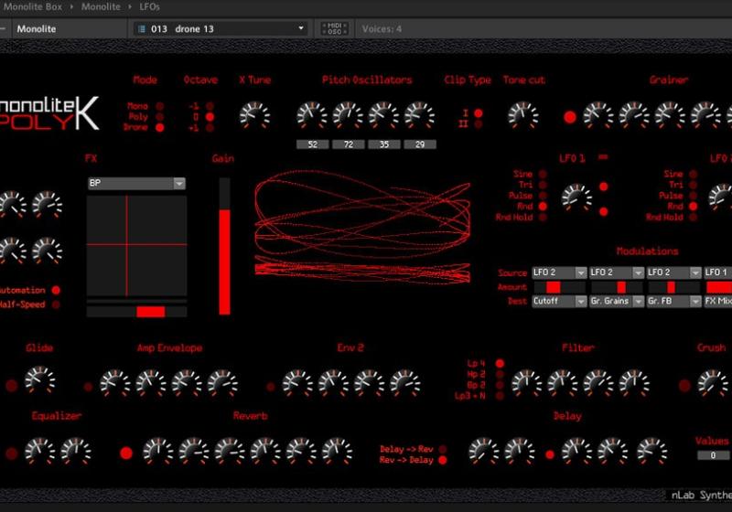The width and height of the screenshot is (732, 512).
Task: Toggle the Half-Speed LED
Action: point(56,304)
